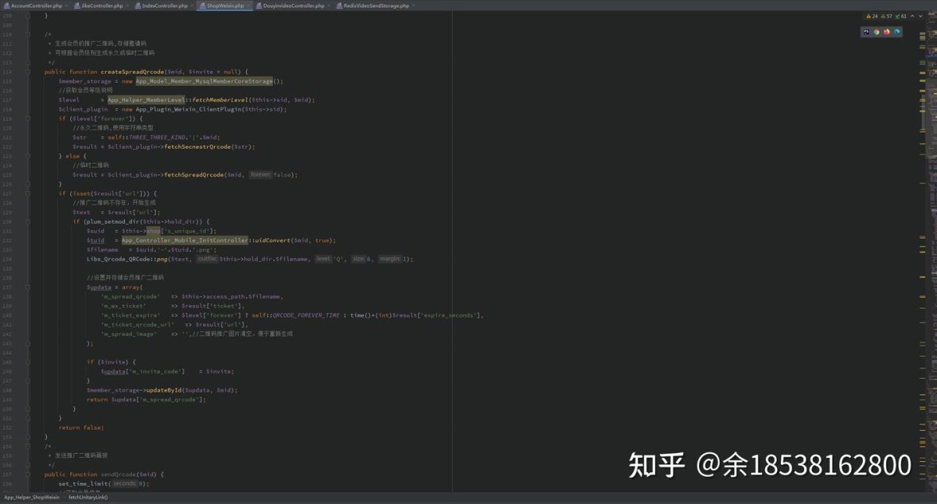The image size is (937, 504).
Task: Click the green typo count 61 indicator
Action: pos(901,16)
